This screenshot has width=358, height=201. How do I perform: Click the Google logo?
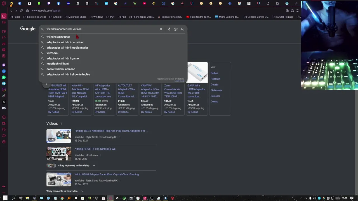coord(28,29)
